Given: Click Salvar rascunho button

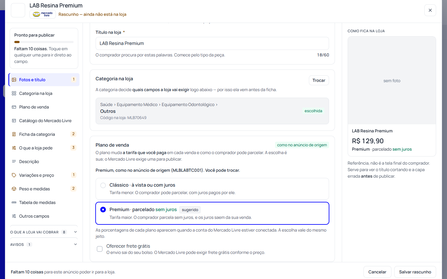Looking at the screenshot, I should (x=415, y=272).
